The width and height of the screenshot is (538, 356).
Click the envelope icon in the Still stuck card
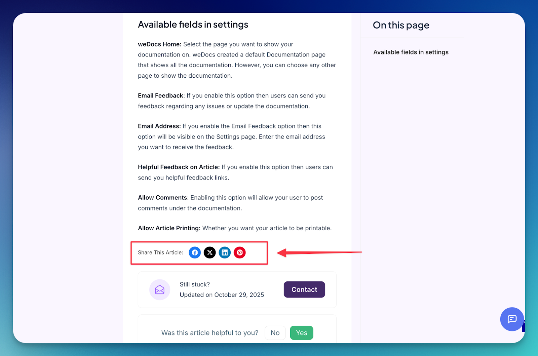coord(160,289)
